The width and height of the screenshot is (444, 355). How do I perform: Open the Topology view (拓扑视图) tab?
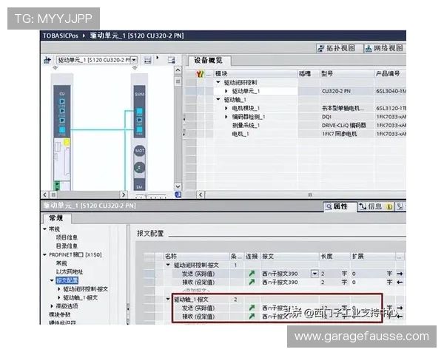tap(339, 48)
